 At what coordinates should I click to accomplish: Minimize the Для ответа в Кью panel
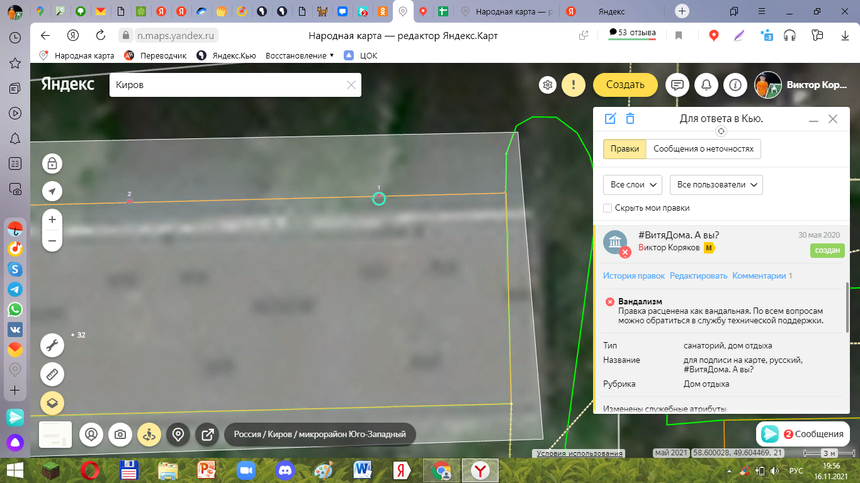click(813, 119)
